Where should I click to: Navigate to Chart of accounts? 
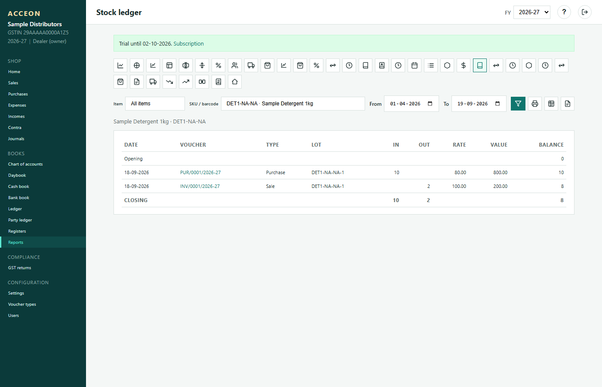click(43, 164)
